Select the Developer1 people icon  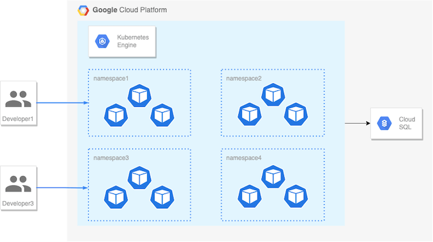18,99
